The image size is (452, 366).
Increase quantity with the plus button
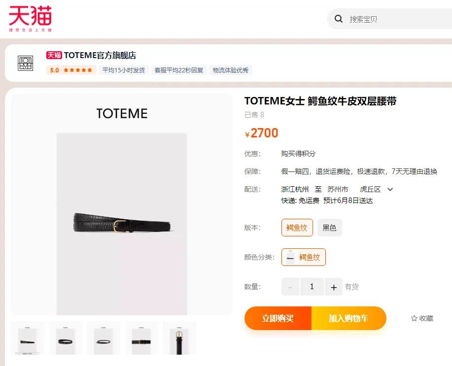pyautogui.click(x=334, y=287)
